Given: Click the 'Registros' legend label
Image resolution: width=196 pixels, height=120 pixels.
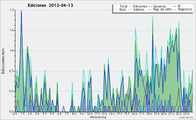Looking at the screenshot, I should tap(185, 9).
